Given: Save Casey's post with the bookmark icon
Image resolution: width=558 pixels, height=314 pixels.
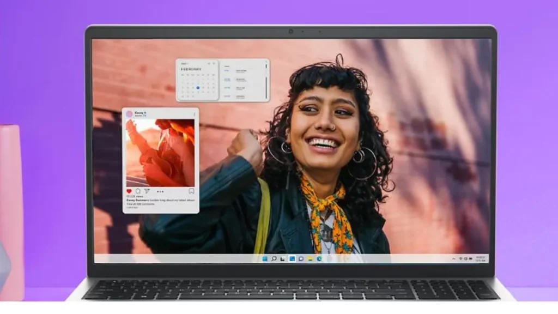Looking at the screenshot, I should (x=191, y=191).
